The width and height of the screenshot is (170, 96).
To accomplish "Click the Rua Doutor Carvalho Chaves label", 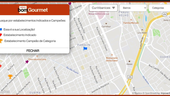I will [102, 39].
